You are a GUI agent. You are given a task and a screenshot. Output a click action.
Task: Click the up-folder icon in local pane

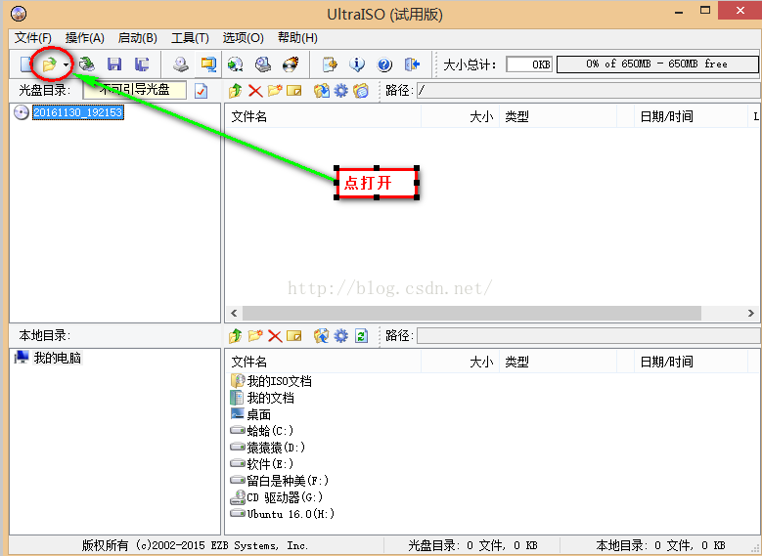pos(235,335)
